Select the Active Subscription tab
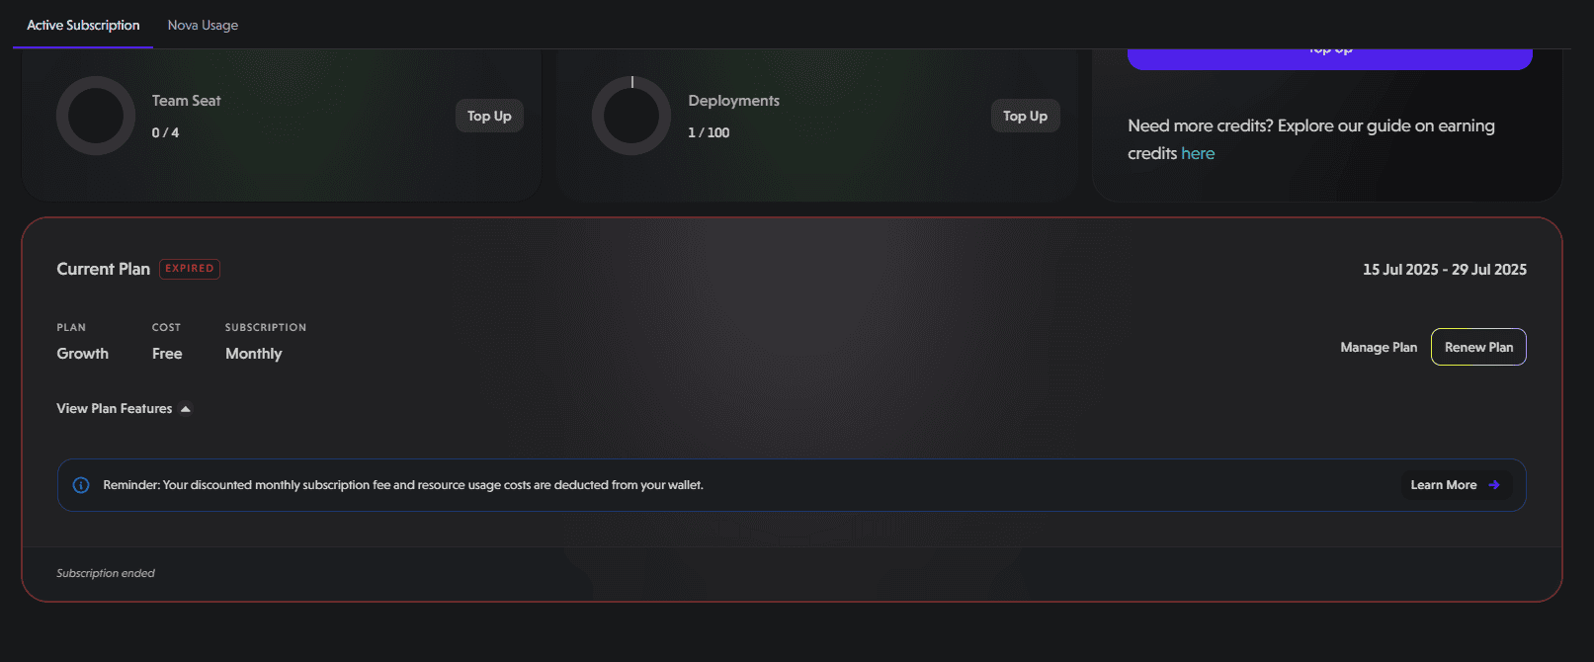The image size is (1594, 662). 83,25
